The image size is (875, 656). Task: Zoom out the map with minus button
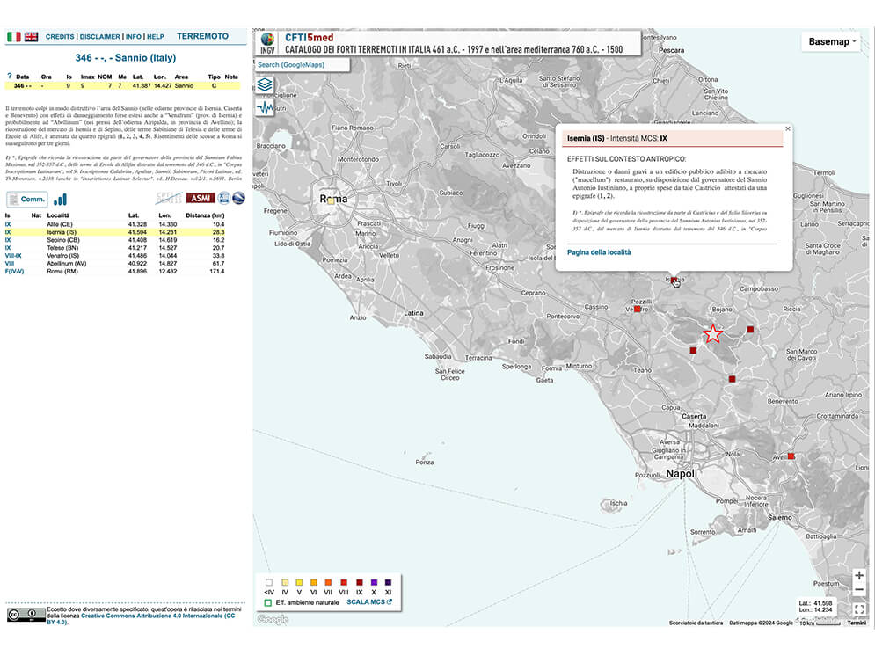[x=859, y=590]
